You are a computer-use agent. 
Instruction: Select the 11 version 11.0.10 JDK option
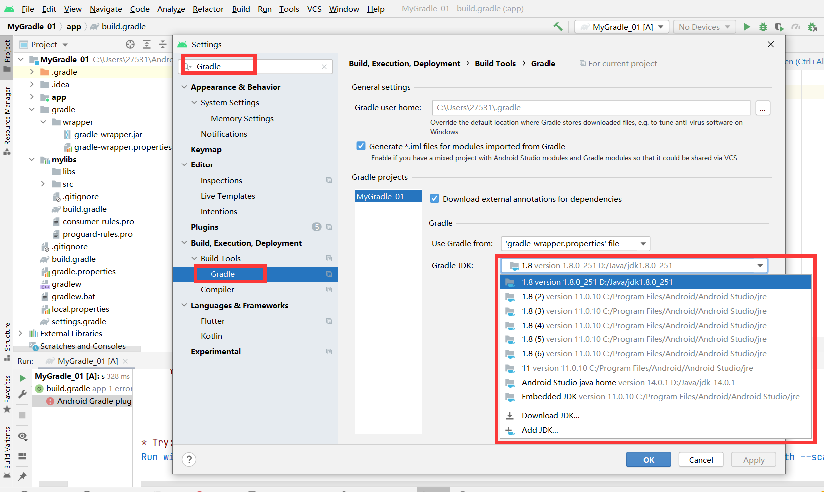[x=655, y=368]
